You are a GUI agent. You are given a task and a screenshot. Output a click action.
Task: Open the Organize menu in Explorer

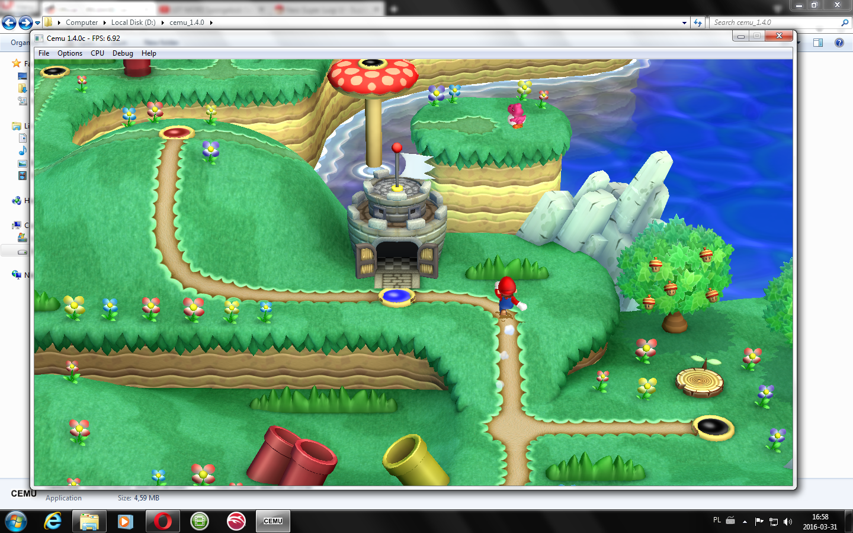click(x=20, y=43)
